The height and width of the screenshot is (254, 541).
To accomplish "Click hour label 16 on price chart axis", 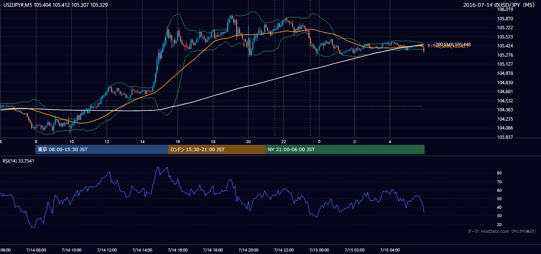I will tap(178, 141).
